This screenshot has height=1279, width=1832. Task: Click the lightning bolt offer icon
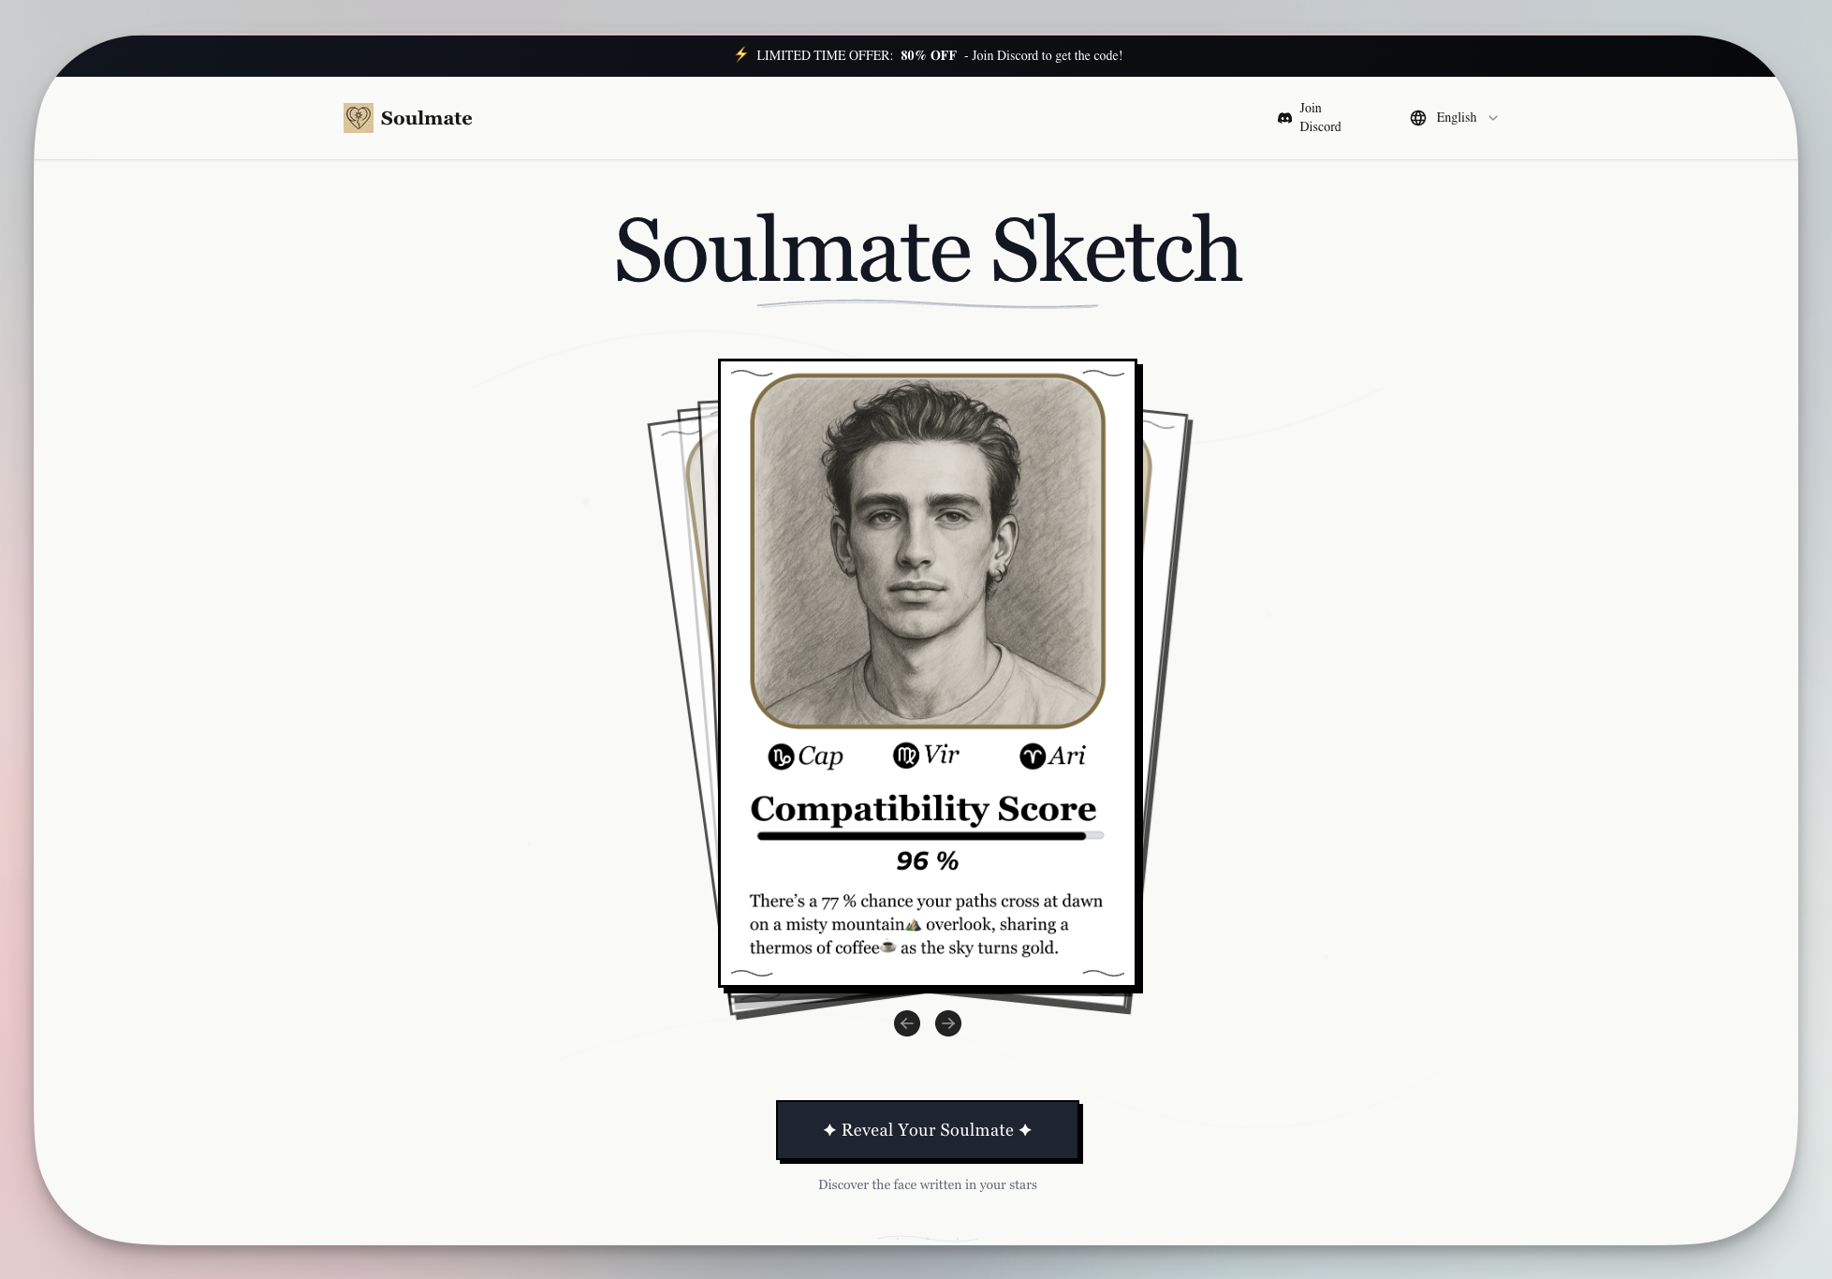point(741,54)
